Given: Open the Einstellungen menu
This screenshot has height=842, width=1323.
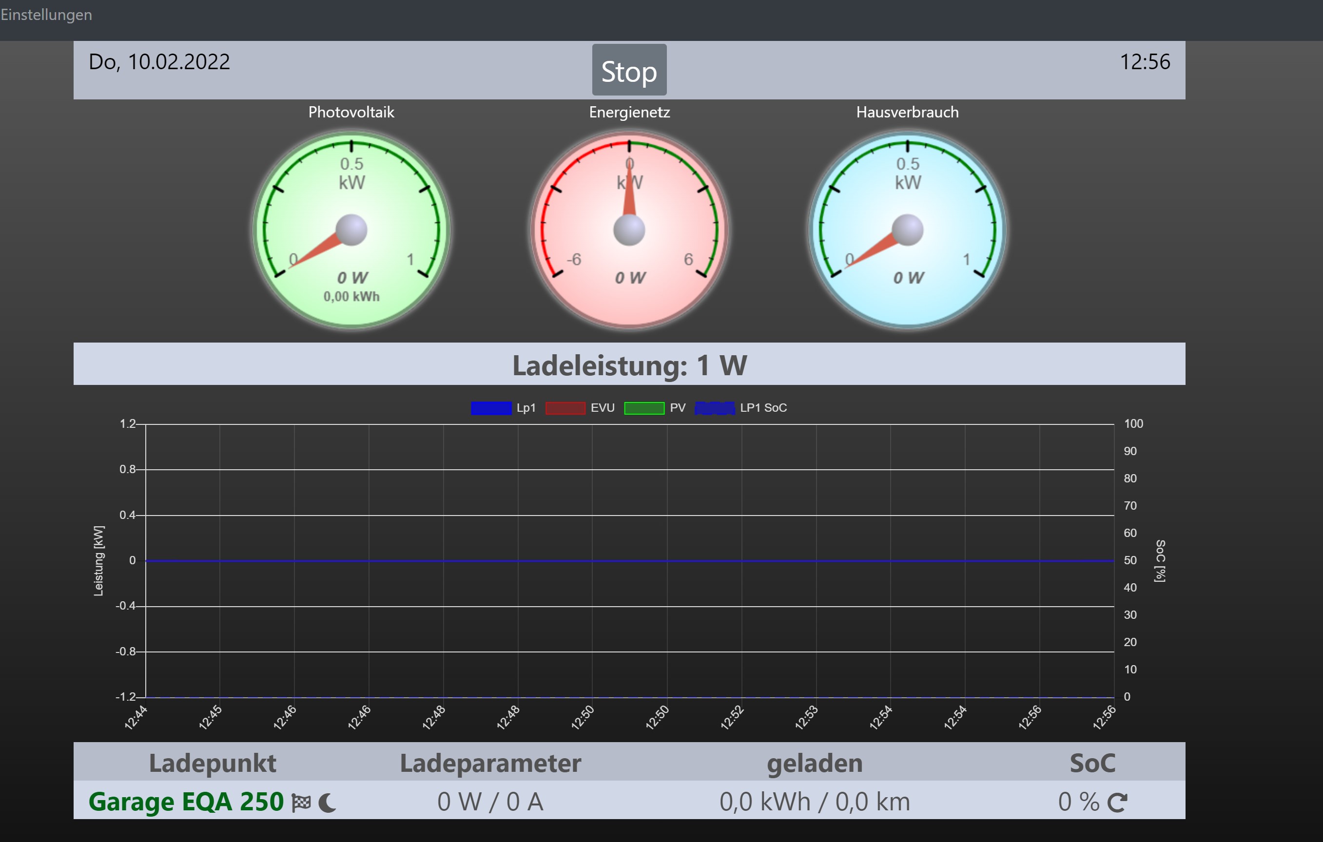Looking at the screenshot, I should click(46, 15).
